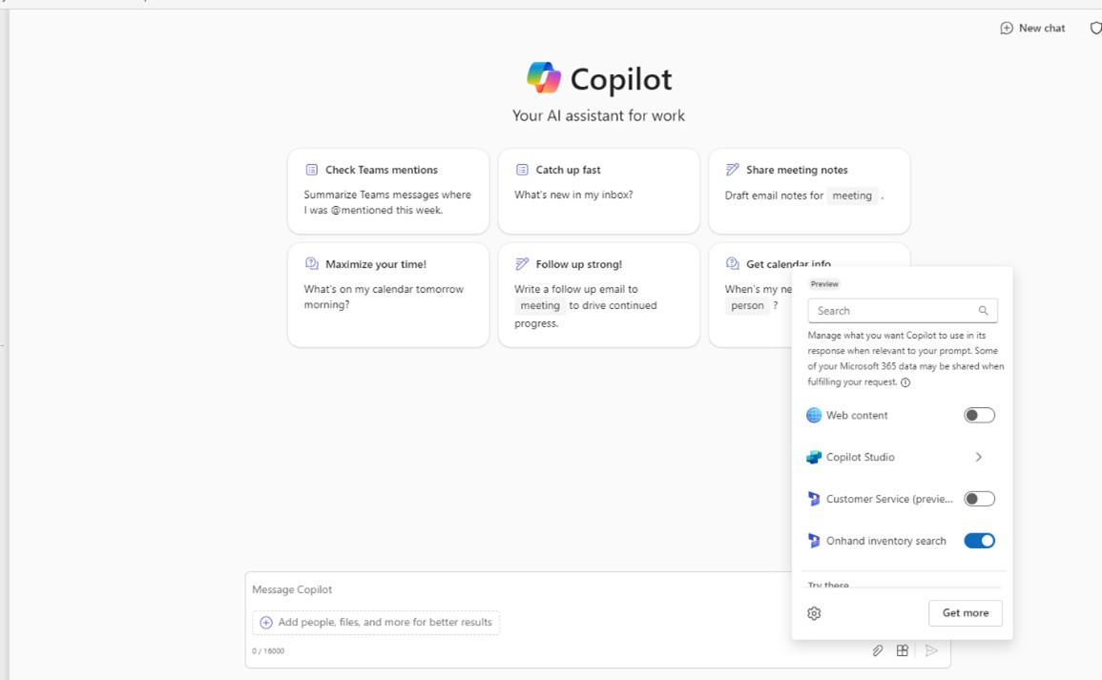Viewport: 1102px width, 680px height.
Task: Click the Message Copilot input box
Action: (x=519, y=589)
